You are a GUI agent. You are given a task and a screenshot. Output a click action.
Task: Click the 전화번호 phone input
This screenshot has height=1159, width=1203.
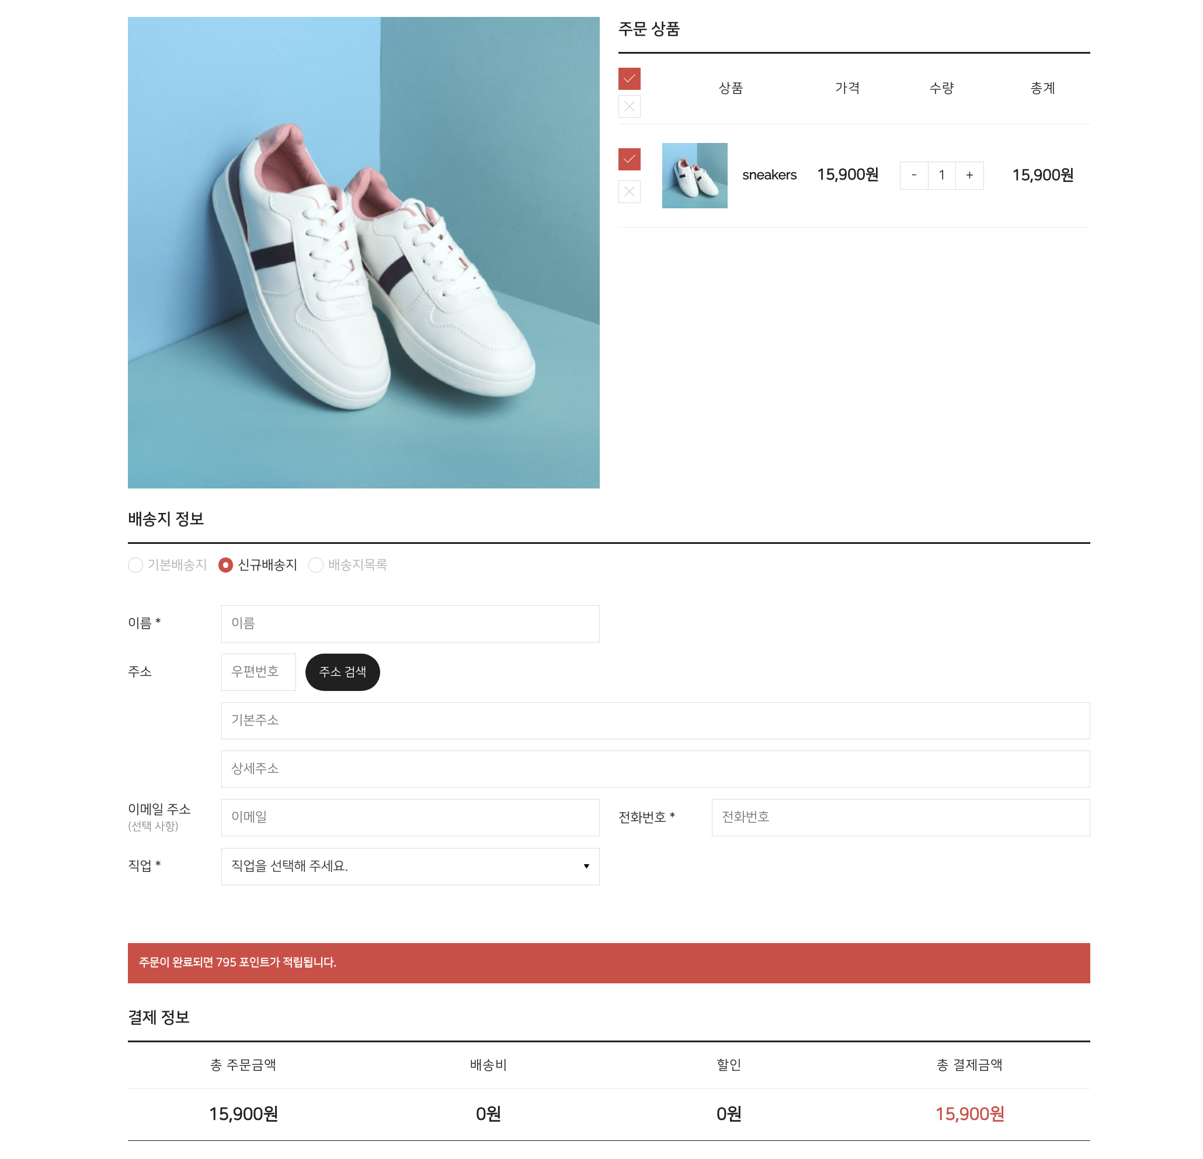900,818
